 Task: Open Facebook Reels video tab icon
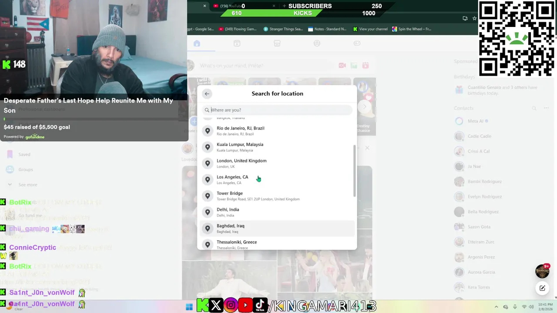(237, 43)
